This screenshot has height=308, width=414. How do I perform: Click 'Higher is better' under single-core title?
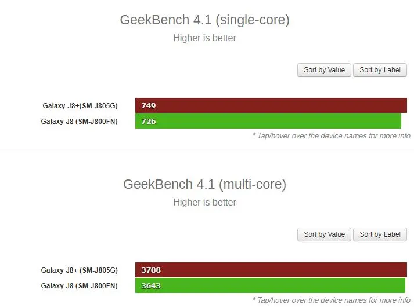coord(204,38)
